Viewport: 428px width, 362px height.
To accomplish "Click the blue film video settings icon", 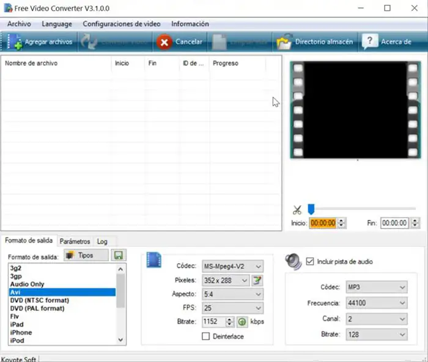I will tap(154, 260).
